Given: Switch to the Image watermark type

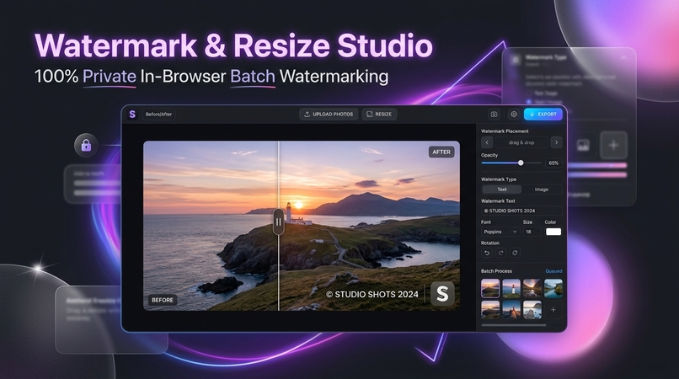Looking at the screenshot, I should [542, 189].
